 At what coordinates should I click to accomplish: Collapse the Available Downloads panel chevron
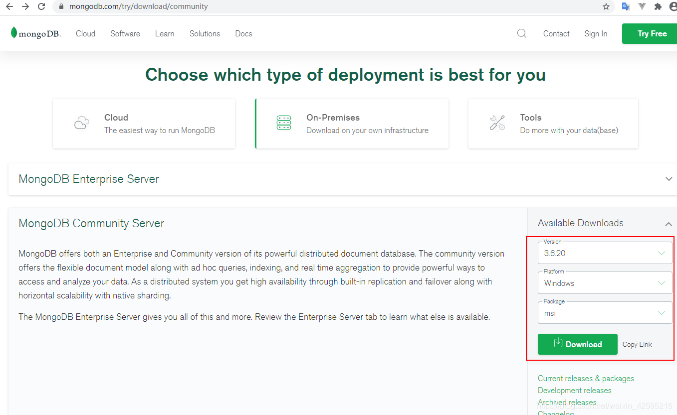tap(669, 224)
